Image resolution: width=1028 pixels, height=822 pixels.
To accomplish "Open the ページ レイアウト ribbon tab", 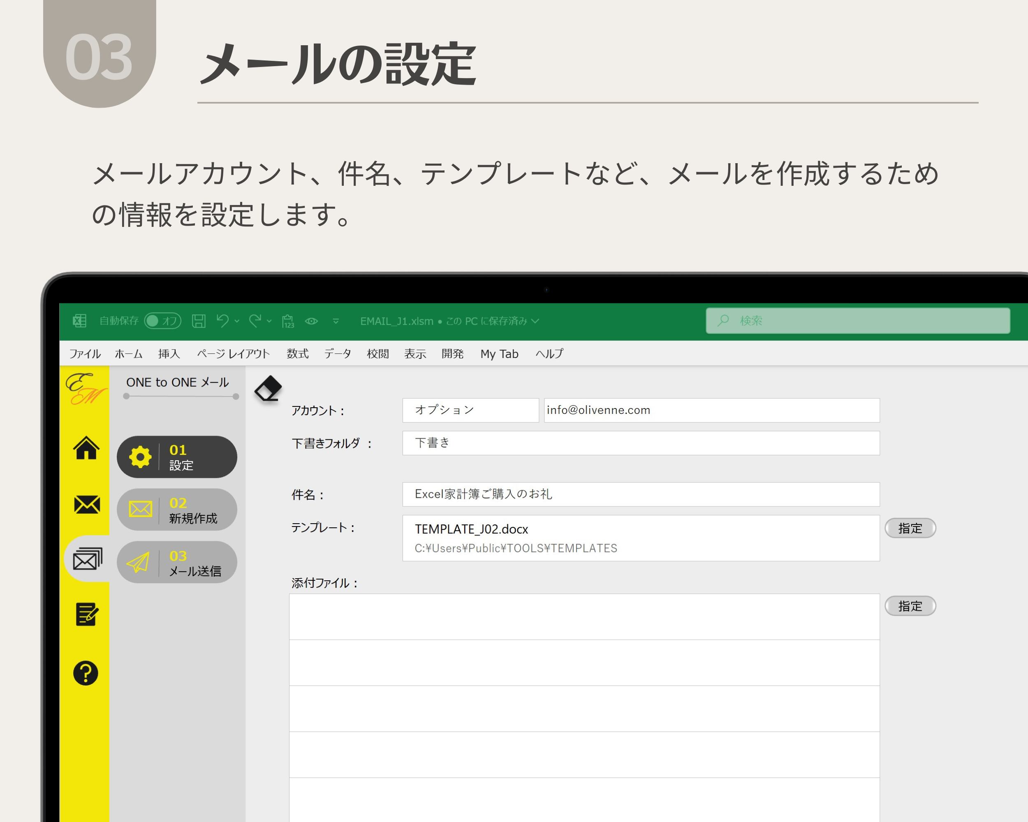I will click(x=233, y=353).
